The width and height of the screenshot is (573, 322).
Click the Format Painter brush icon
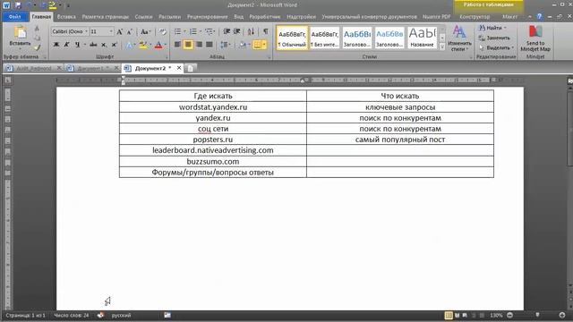pyautogui.click(x=37, y=47)
